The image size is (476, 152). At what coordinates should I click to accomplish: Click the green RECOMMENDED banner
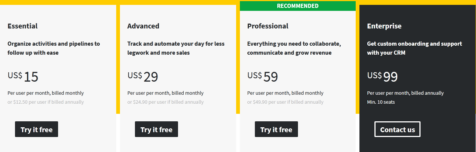[x=298, y=6]
